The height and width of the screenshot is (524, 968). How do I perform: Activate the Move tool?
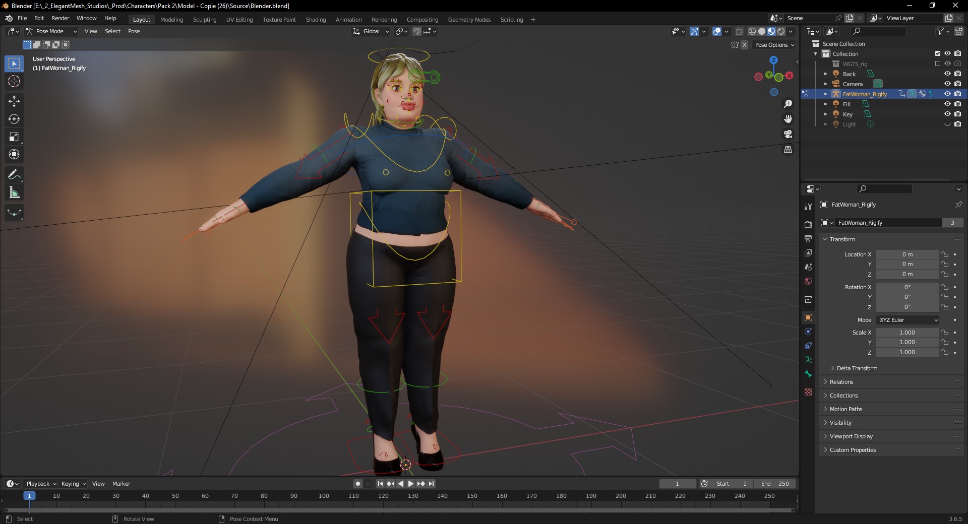14,101
